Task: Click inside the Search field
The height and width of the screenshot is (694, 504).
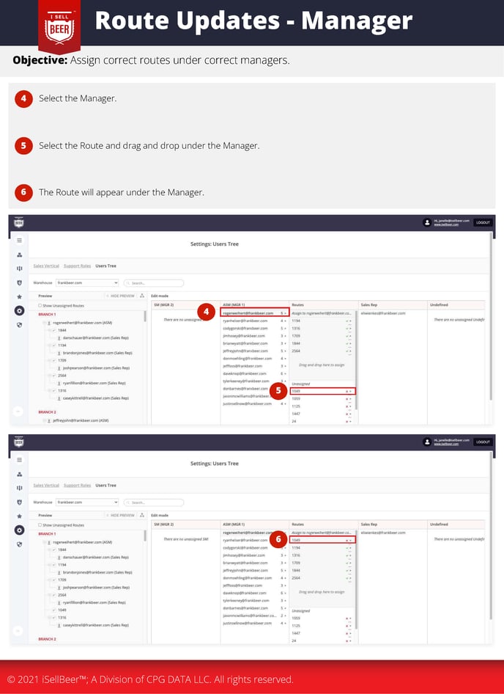Action: click(x=154, y=282)
